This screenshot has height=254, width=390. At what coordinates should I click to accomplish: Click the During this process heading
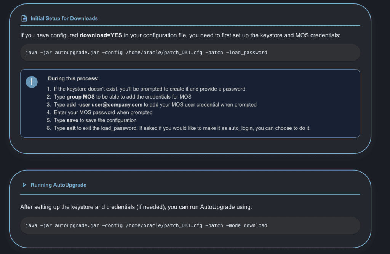(73, 78)
